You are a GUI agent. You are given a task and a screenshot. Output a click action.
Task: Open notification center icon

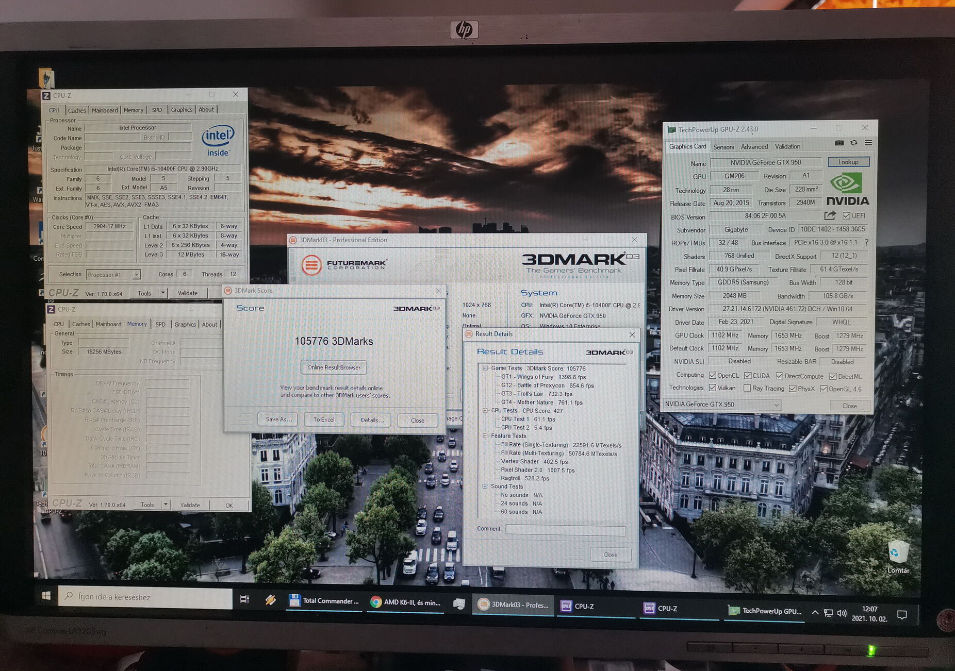902,614
